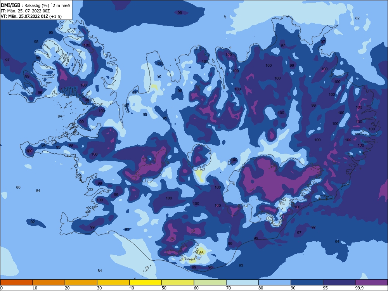Screen dimensions: 388x291
Task: Click the legend tick label '30'
Action: coord(99,288)
